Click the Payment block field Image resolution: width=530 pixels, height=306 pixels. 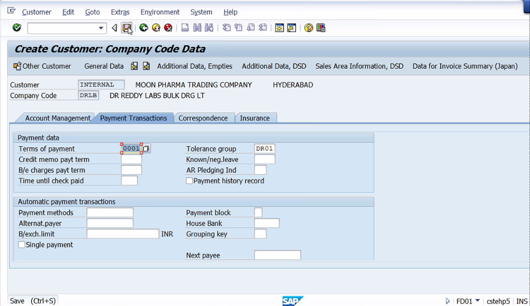[258, 213]
